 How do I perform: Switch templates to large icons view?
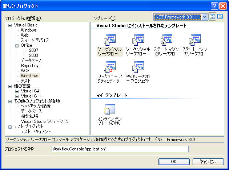click(x=212, y=17)
